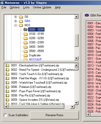Click file list vertical scrollbar down arrow
Screen dimensions: 101x124
[x=76, y=103]
